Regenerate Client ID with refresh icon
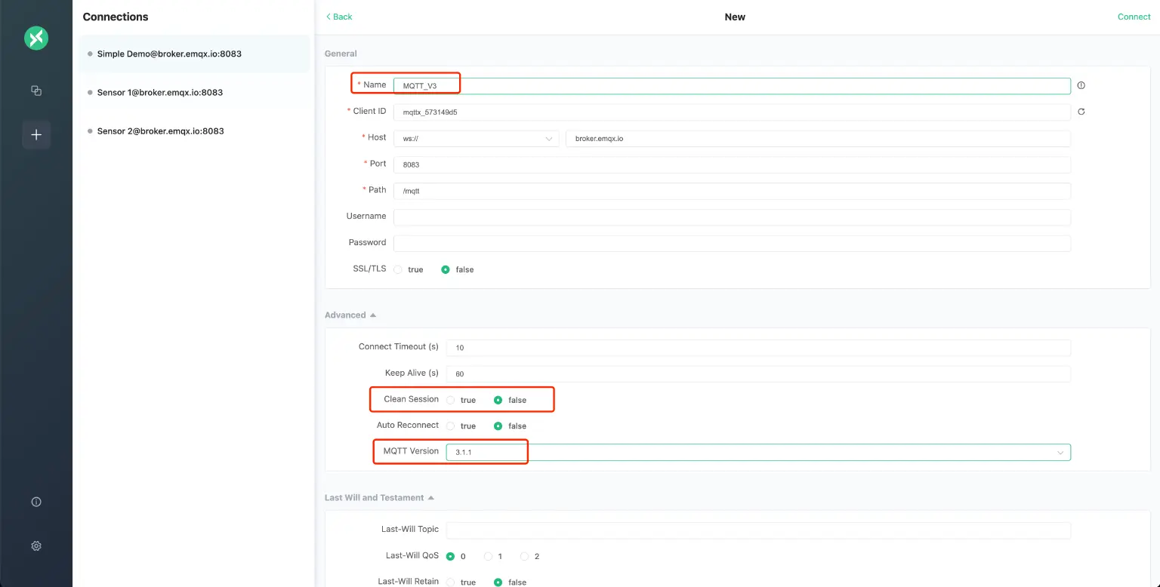Screen dimensions: 1160x587 point(1081,112)
